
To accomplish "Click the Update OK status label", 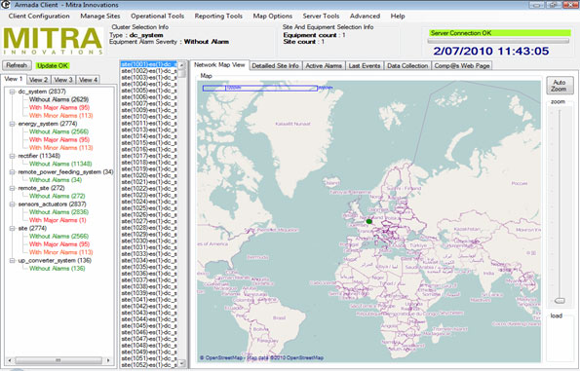I will 53,66.
